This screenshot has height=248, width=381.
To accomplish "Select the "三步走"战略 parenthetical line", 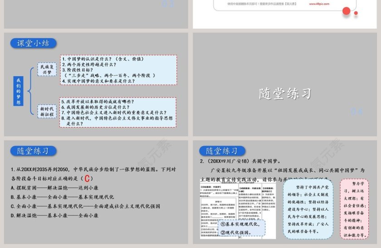I will pos(110,75).
